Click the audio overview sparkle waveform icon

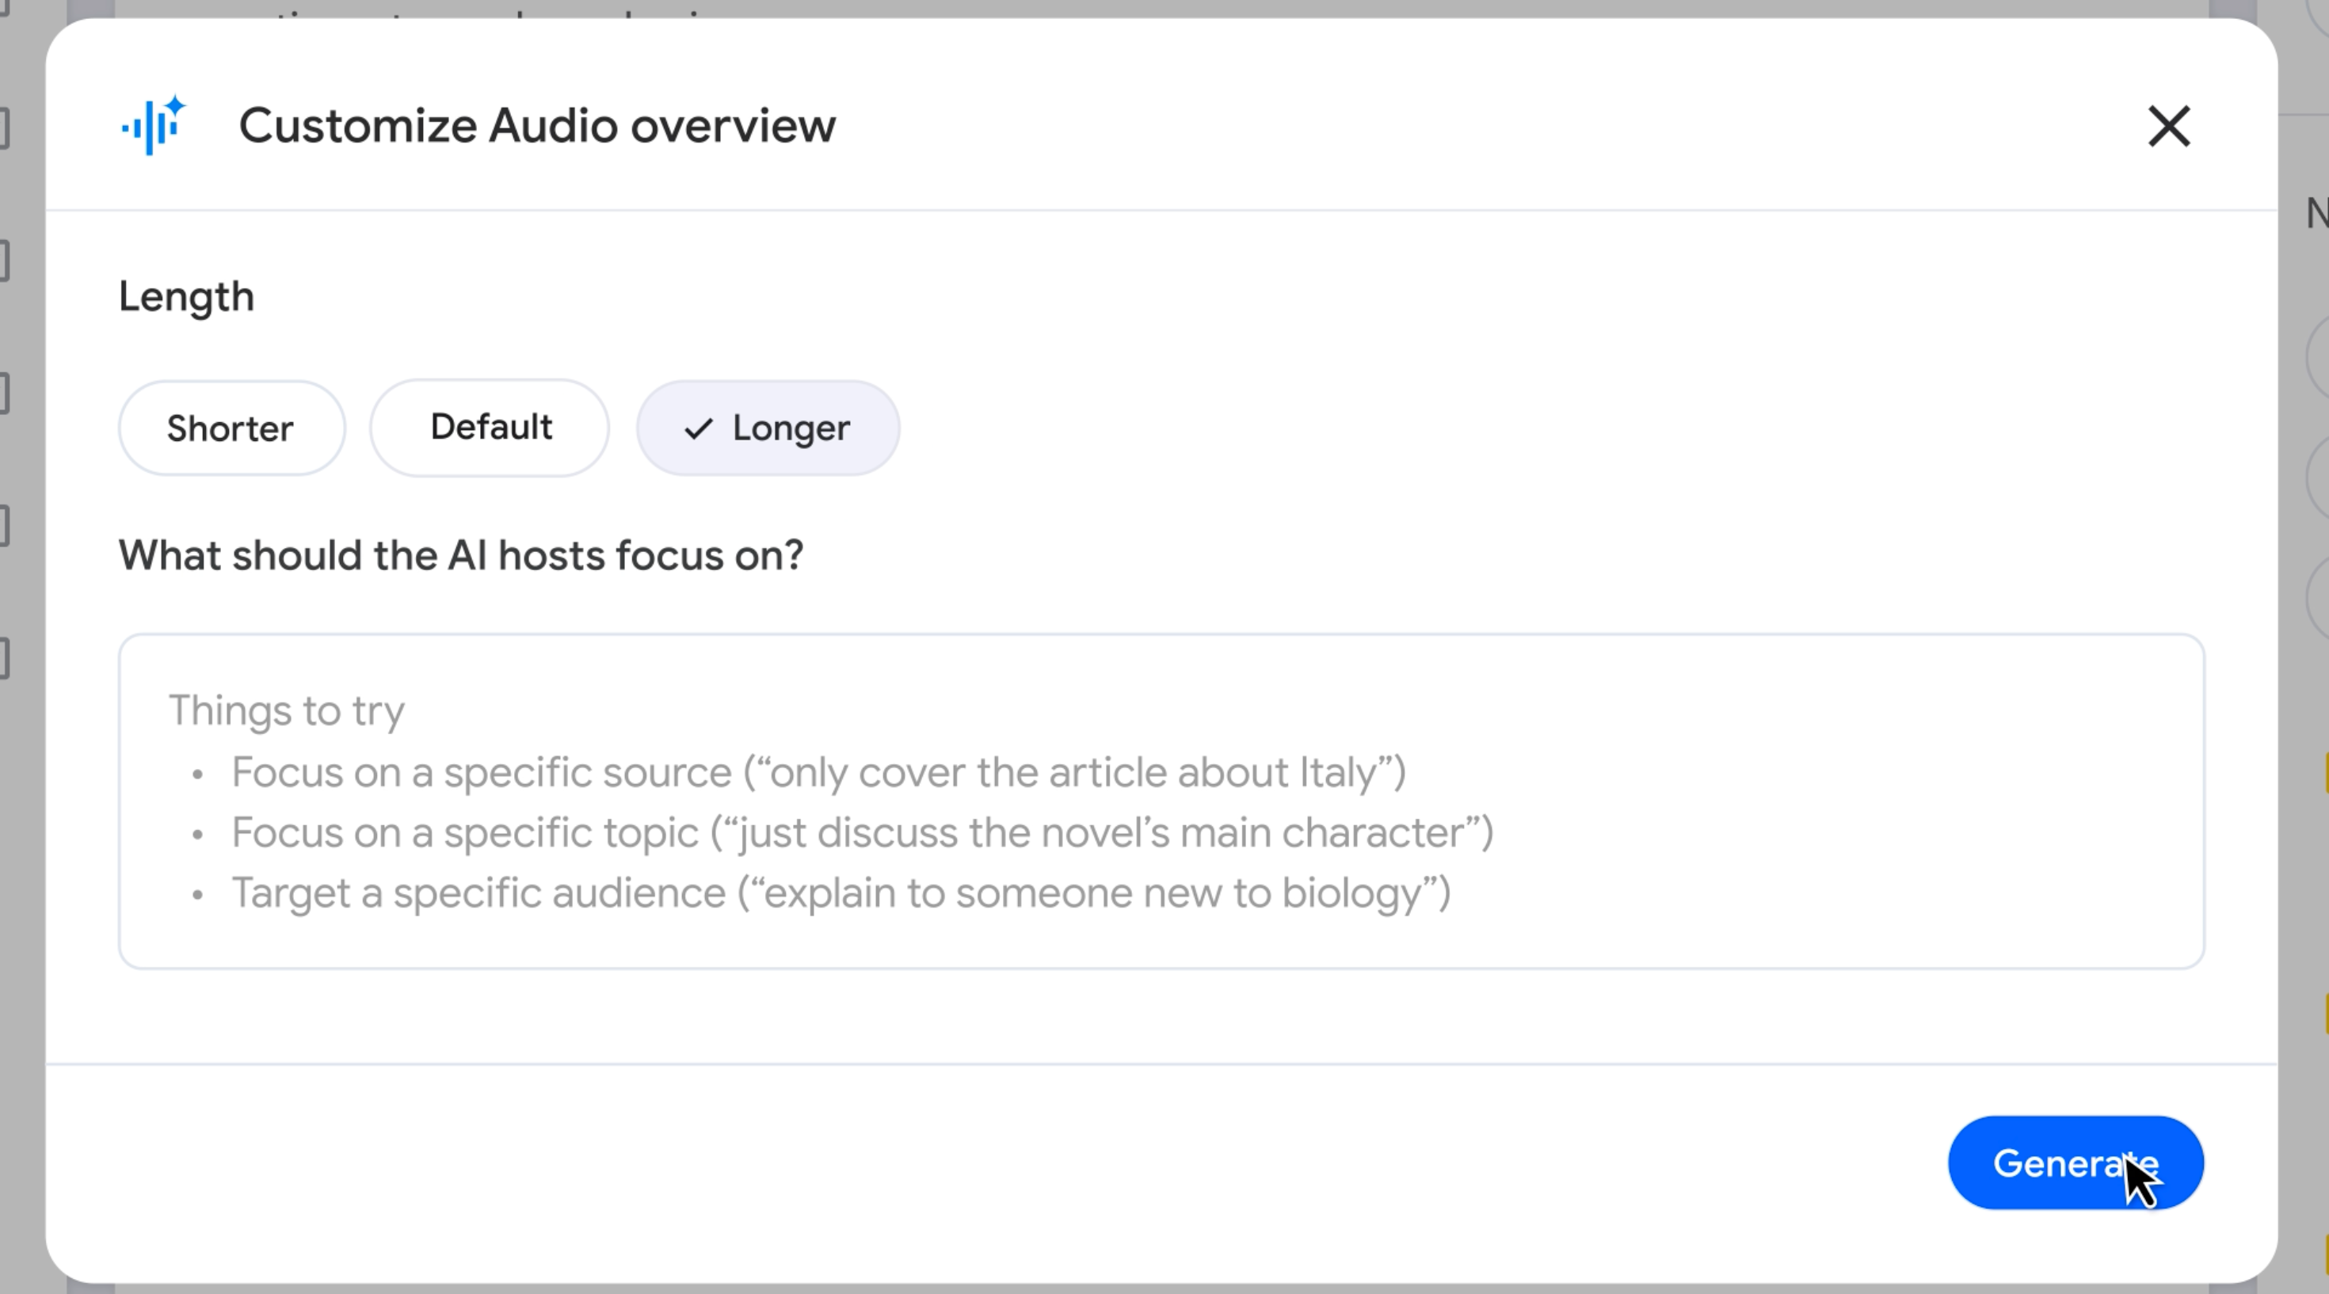(154, 126)
